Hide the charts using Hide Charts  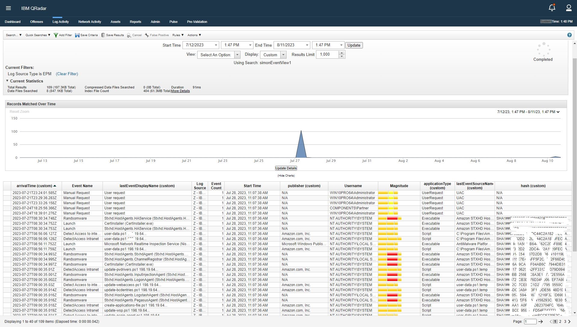pos(285,175)
